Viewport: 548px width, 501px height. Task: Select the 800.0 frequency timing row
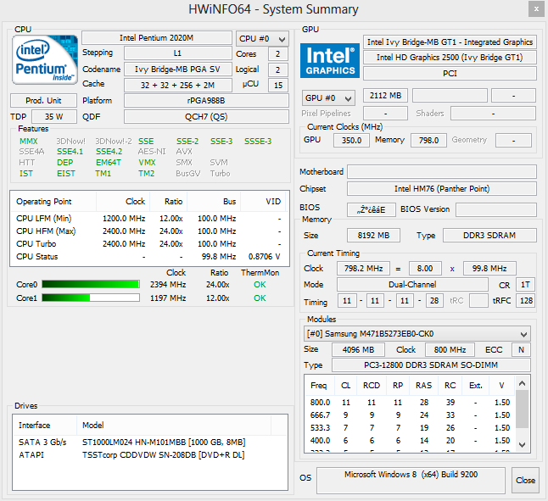[411, 403]
